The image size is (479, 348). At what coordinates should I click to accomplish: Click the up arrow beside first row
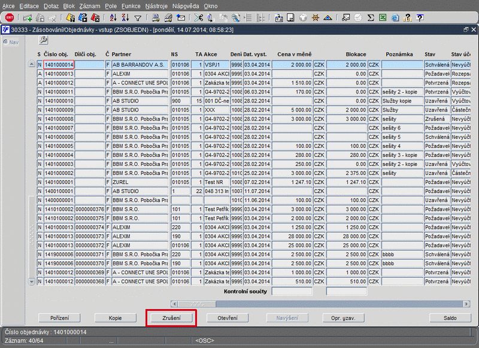[x=32, y=64]
